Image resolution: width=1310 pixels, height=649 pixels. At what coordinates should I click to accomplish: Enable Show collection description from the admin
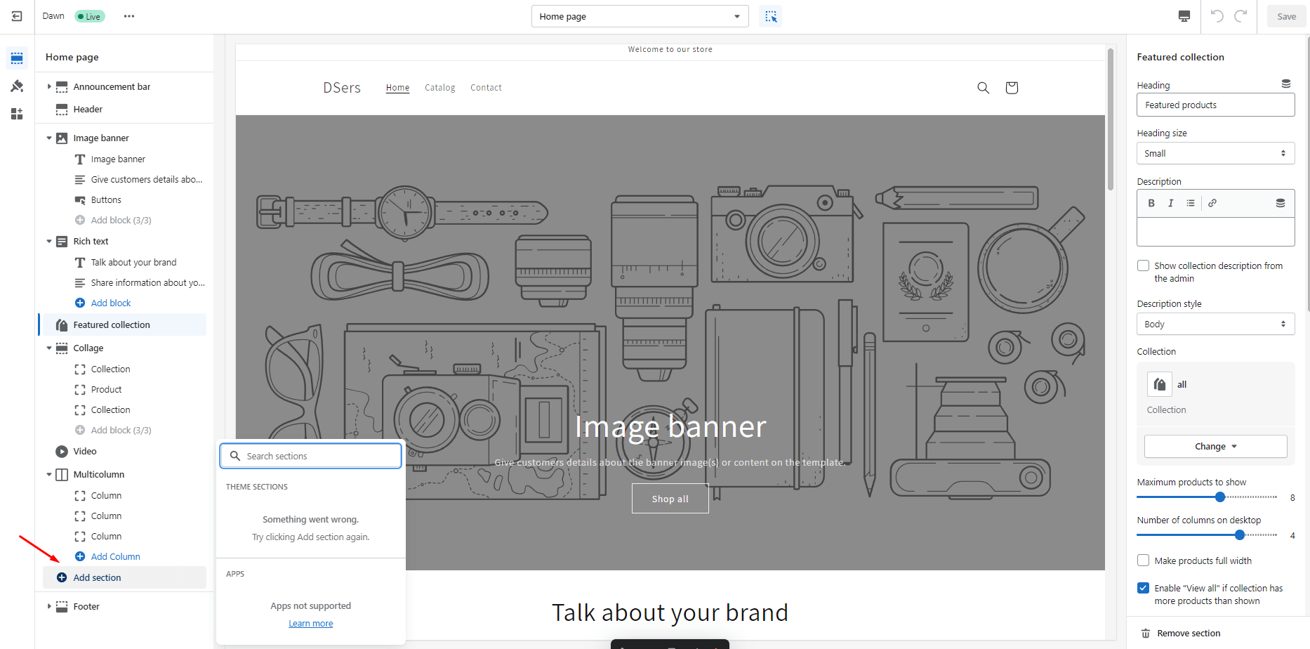pos(1144,265)
